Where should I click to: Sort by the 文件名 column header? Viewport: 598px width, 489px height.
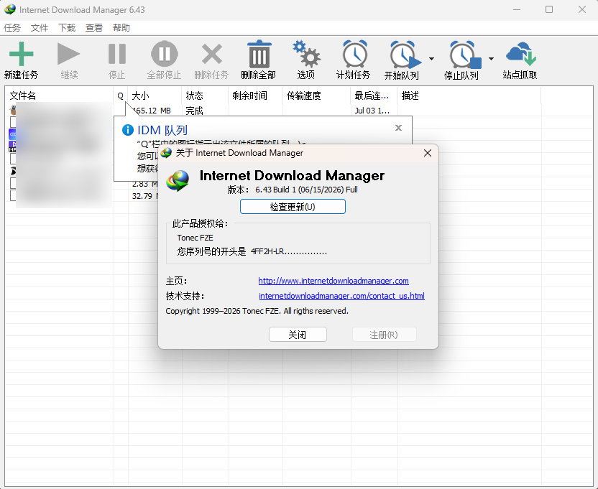coord(60,96)
